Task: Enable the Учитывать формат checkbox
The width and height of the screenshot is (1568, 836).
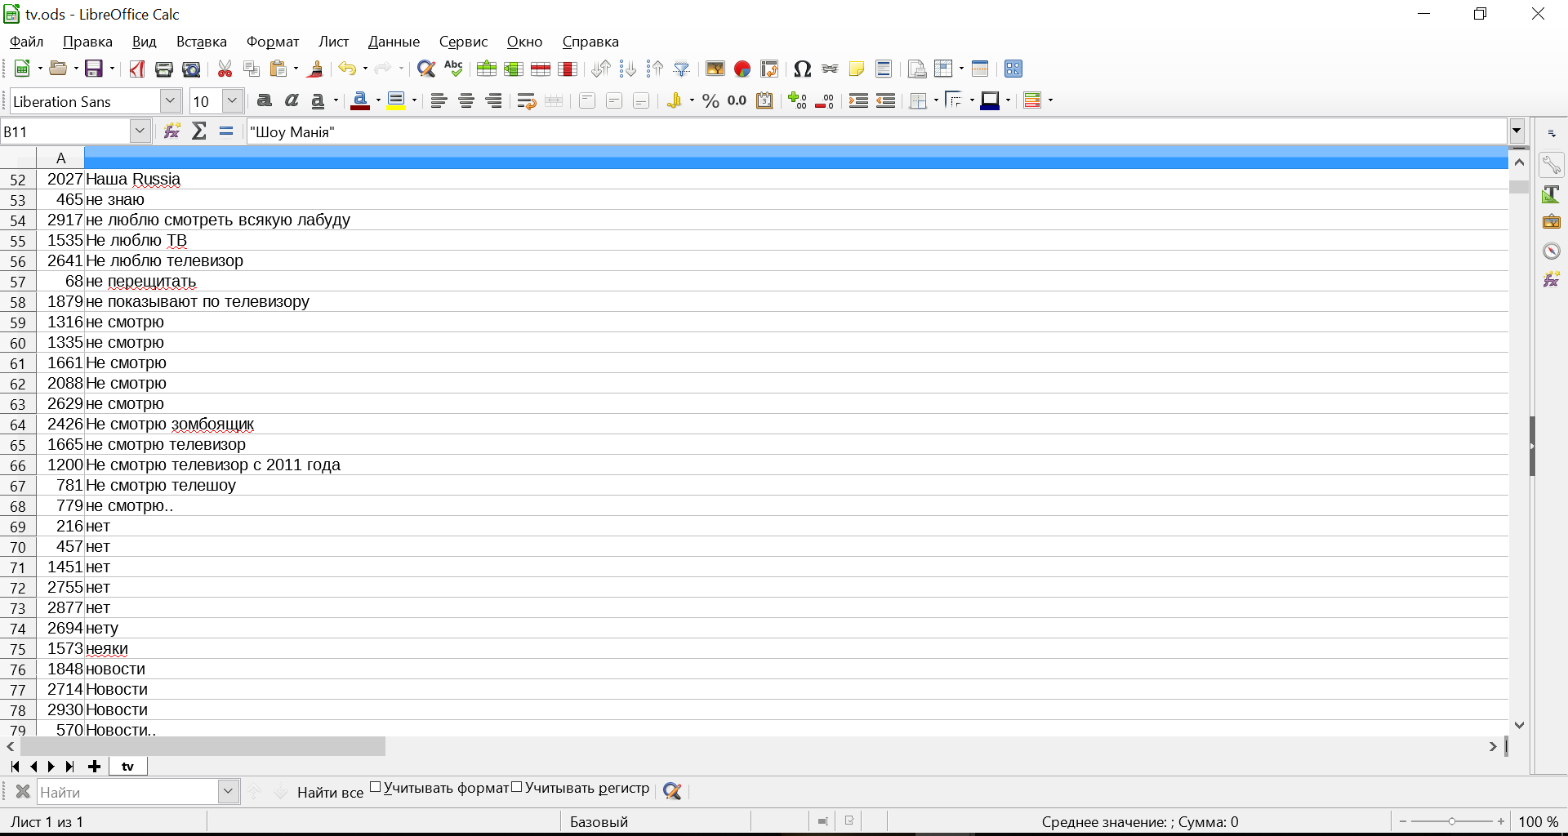Action: [x=376, y=787]
